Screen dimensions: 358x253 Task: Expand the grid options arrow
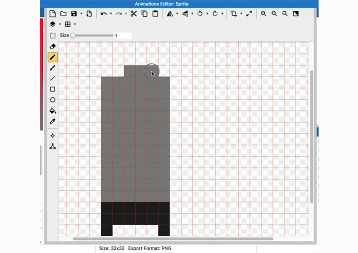(x=75, y=24)
